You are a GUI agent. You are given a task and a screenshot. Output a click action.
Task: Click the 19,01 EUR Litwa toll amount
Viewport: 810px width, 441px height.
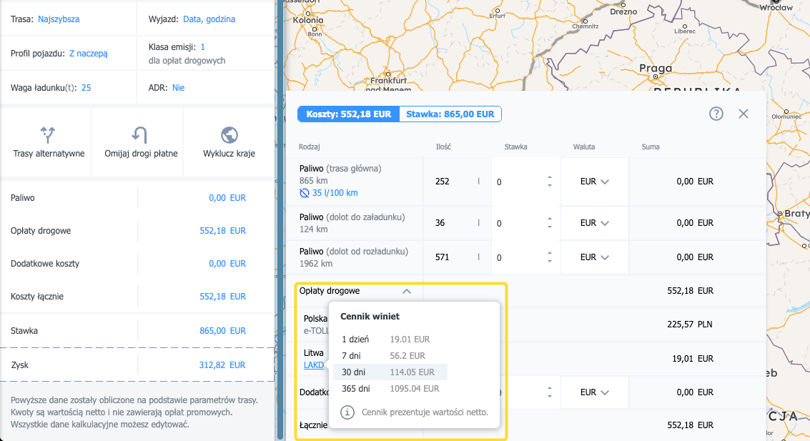(693, 359)
